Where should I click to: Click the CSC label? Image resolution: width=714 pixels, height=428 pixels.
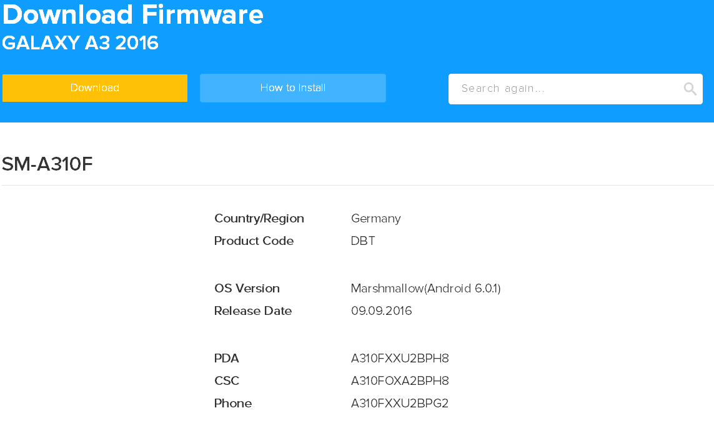[x=227, y=381]
